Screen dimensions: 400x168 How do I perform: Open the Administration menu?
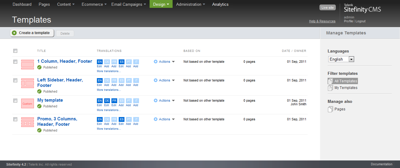coord(190,4)
